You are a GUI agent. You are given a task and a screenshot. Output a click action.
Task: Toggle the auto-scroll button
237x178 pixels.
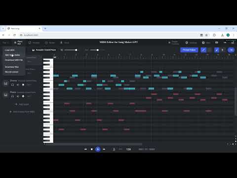click(x=231, y=50)
